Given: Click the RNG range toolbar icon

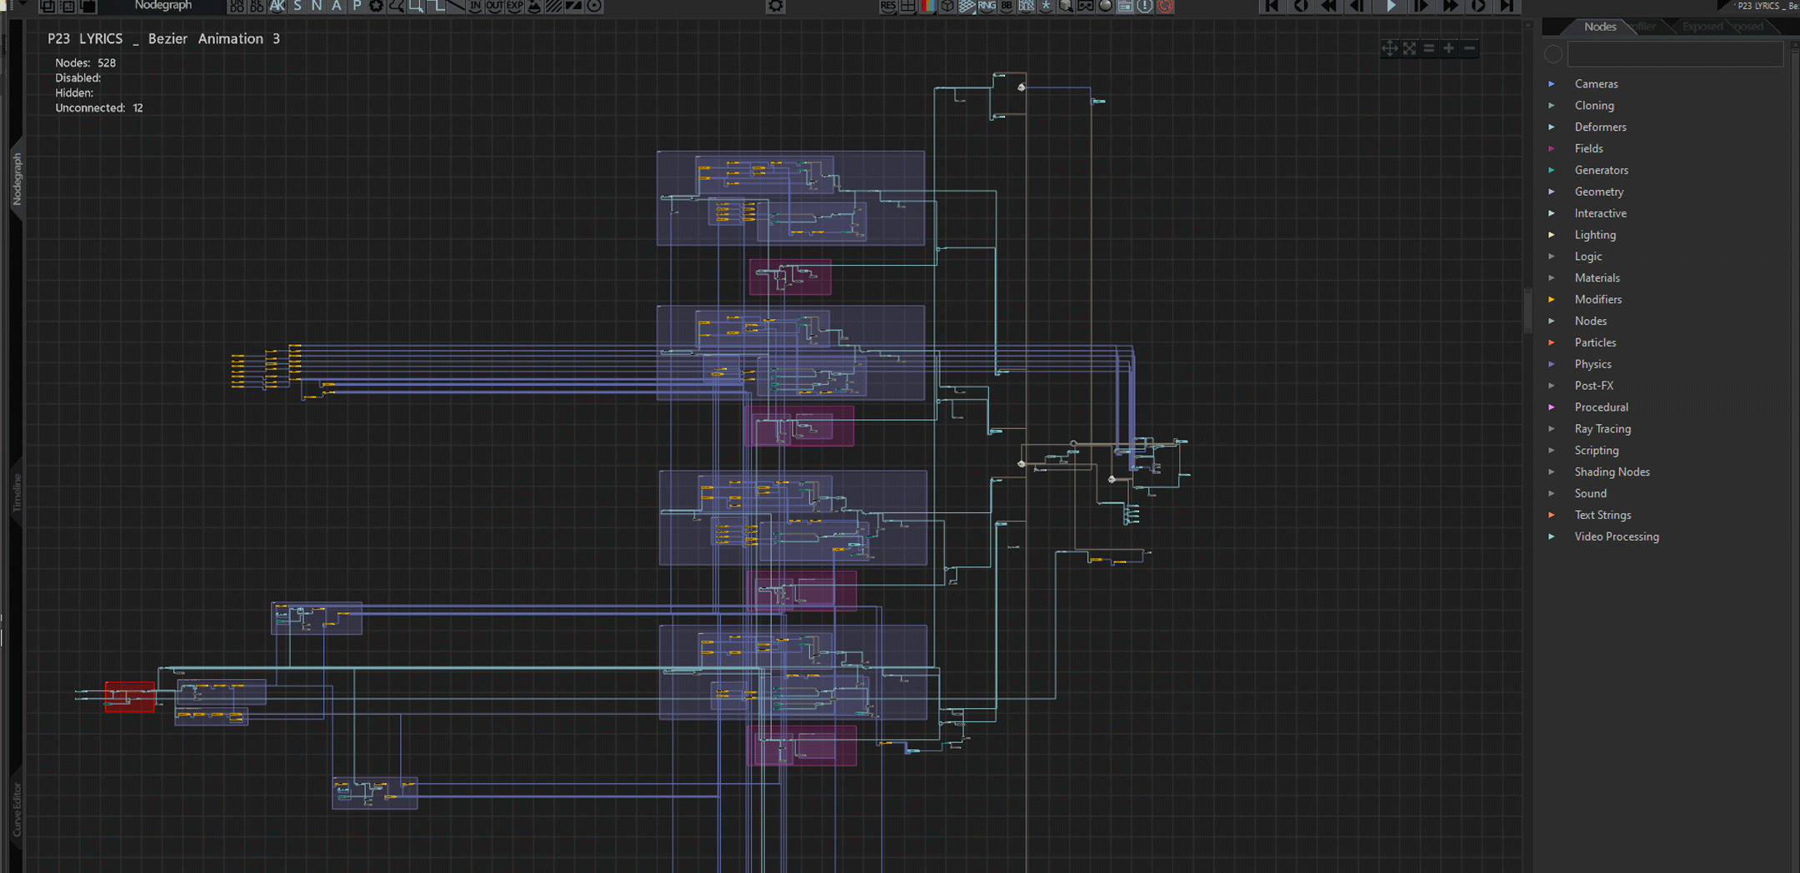Looking at the screenshot, I should (x=987, y=7).
